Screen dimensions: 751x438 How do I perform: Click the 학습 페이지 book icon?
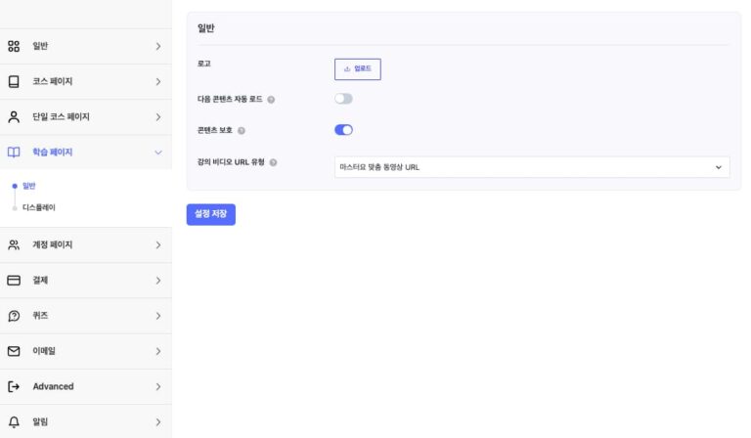14,152
